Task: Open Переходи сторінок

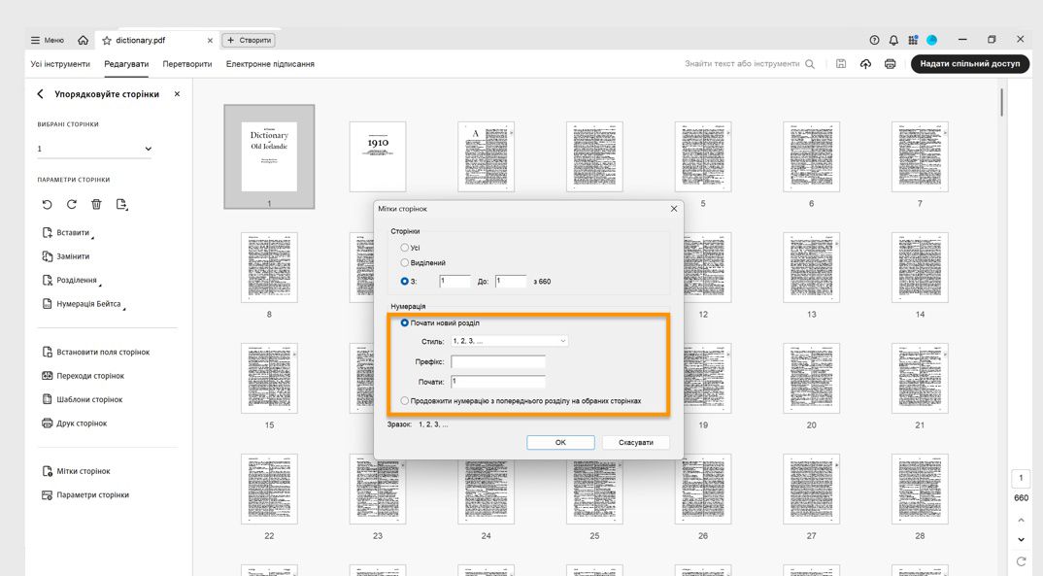Action: click(84, 376)
